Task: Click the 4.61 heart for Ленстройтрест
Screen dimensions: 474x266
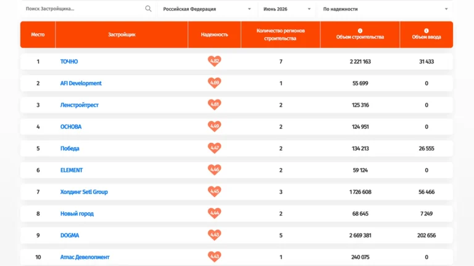Action: pos(214,105)
